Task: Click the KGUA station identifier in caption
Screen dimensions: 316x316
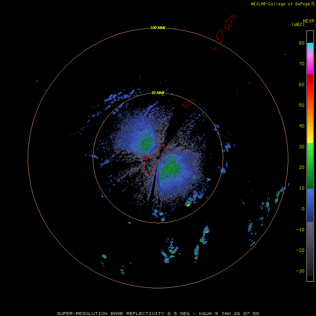Action: coord(206,314)
